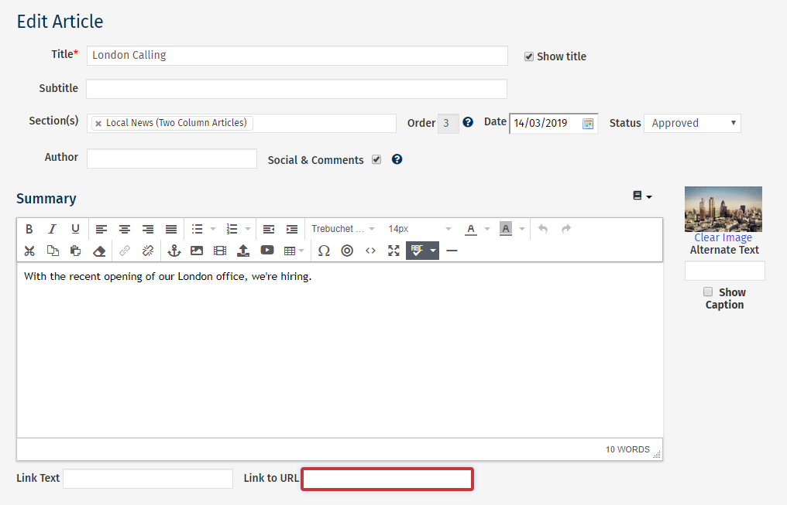
Task: Toggle the Social & Comments checkbox
Action: [x=376, y=159]
